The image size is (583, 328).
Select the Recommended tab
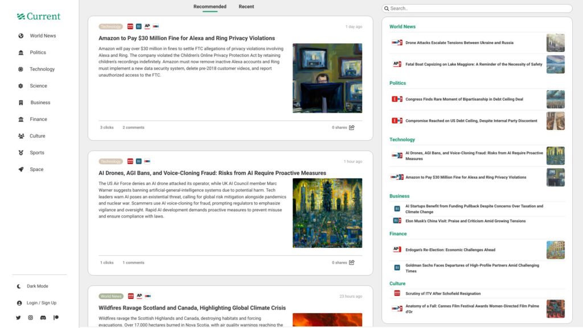pyautogui.click(x=210, y=7)
